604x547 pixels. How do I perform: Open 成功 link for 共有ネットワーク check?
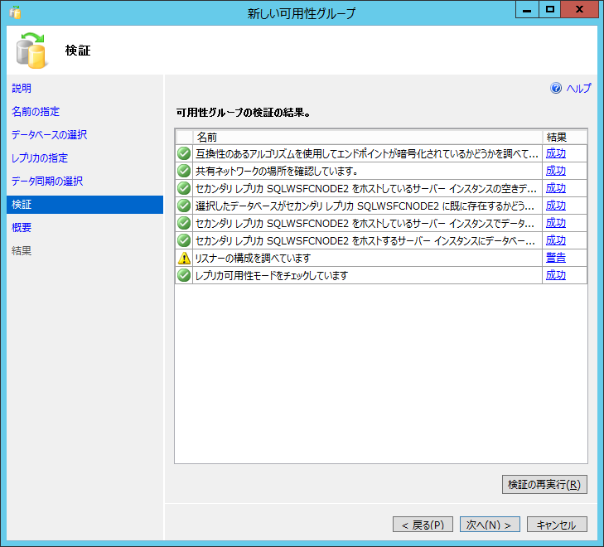555,171
